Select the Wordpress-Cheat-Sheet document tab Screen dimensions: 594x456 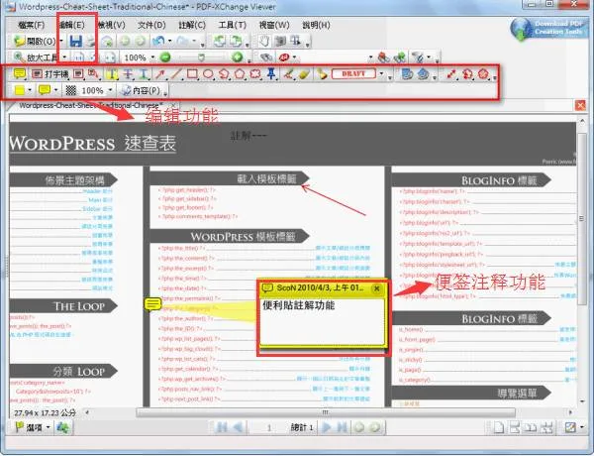click(x=91, y=105)
